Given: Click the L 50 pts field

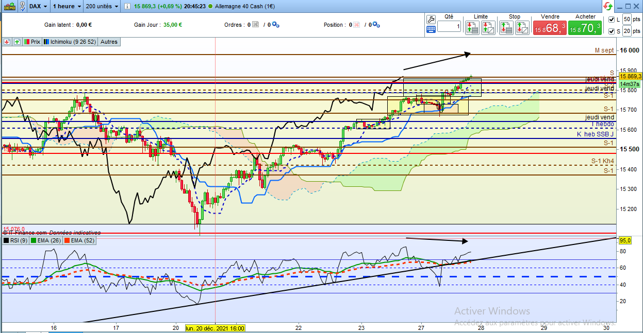Looking at the screenshot, I should [627, 20].
